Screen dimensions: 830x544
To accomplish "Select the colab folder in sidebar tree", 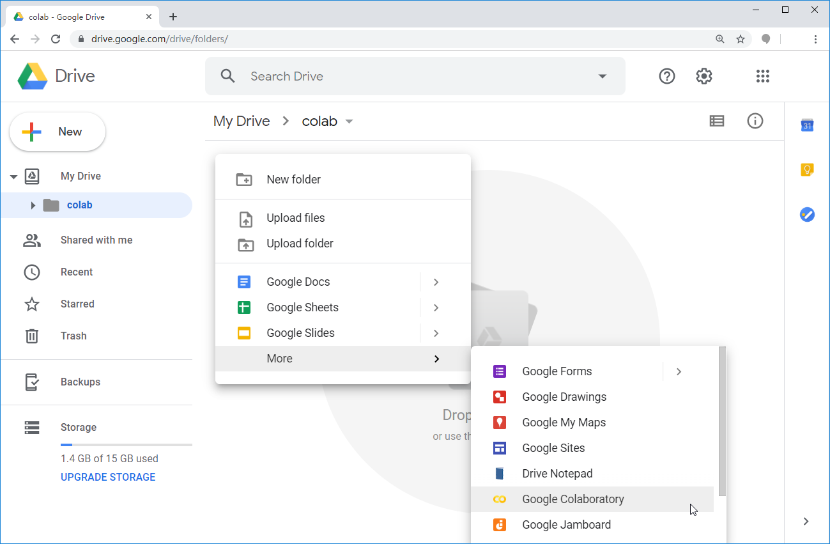I will [96, 205].
